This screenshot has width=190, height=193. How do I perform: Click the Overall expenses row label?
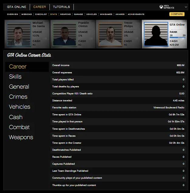point(62,72)
